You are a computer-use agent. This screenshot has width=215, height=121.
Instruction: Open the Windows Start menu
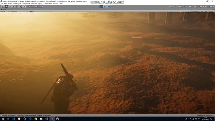3,119
